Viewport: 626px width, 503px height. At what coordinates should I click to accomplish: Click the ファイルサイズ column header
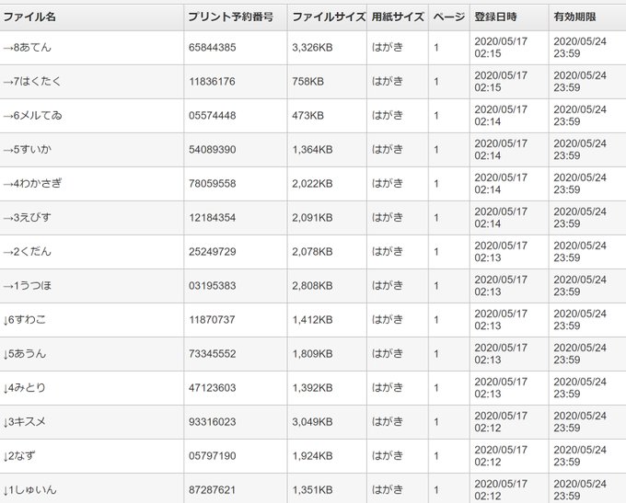(x=329, y=17)
